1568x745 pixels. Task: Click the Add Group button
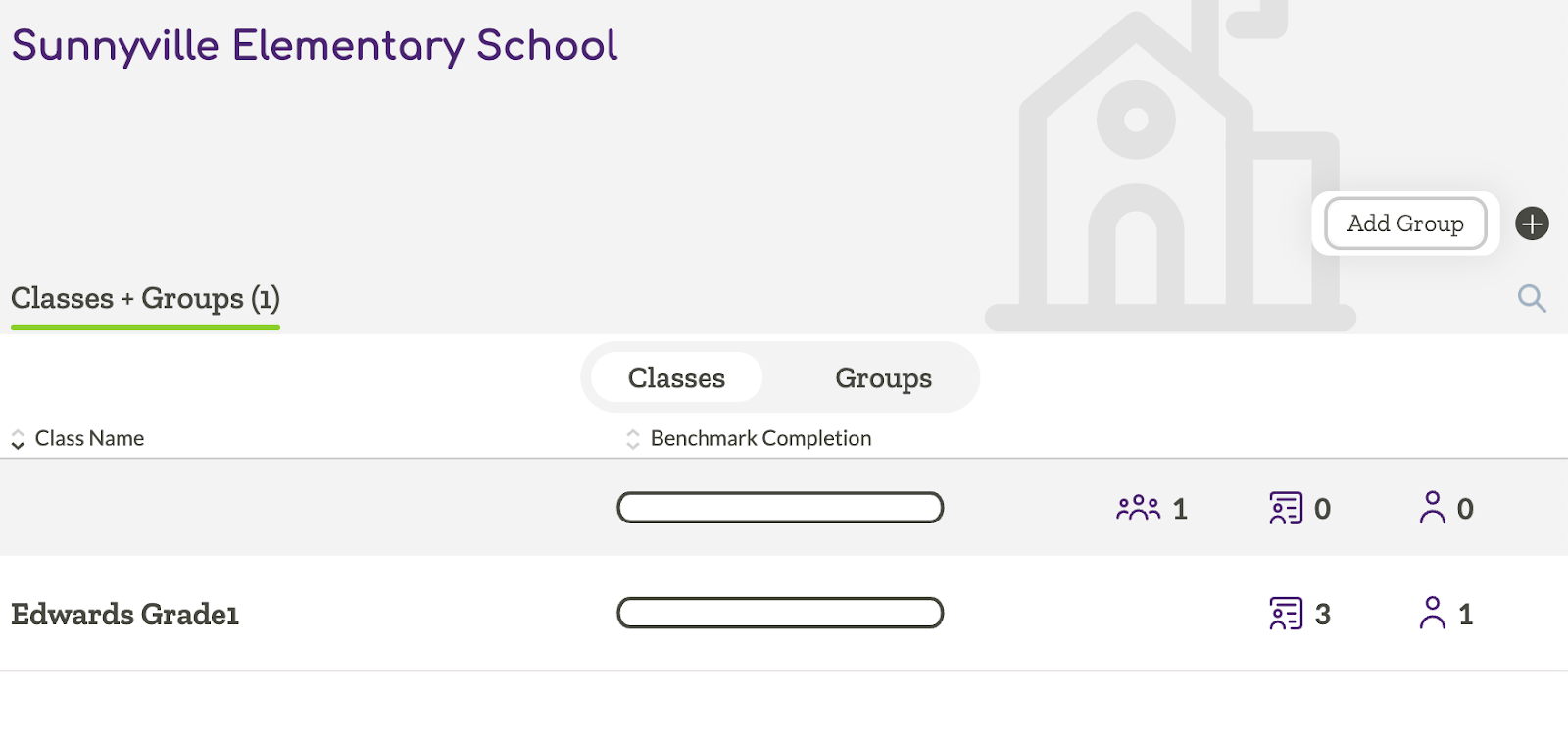click(1404, 223)
